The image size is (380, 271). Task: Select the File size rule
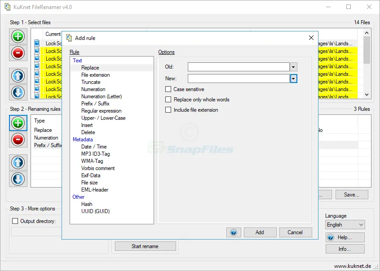[89, 183]
